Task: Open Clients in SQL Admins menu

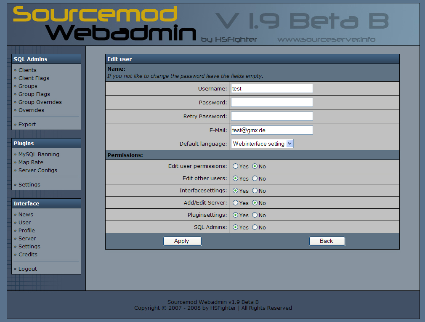Action: click(x=27, y=70)
